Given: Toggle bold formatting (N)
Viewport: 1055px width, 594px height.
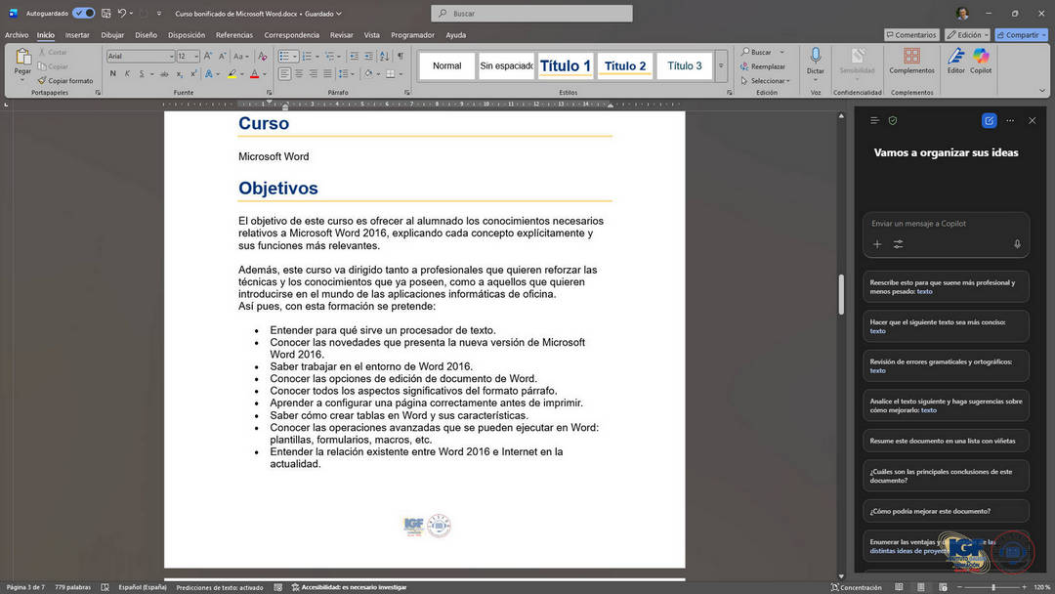Looking at the screenshot, I should pos(113,73).
